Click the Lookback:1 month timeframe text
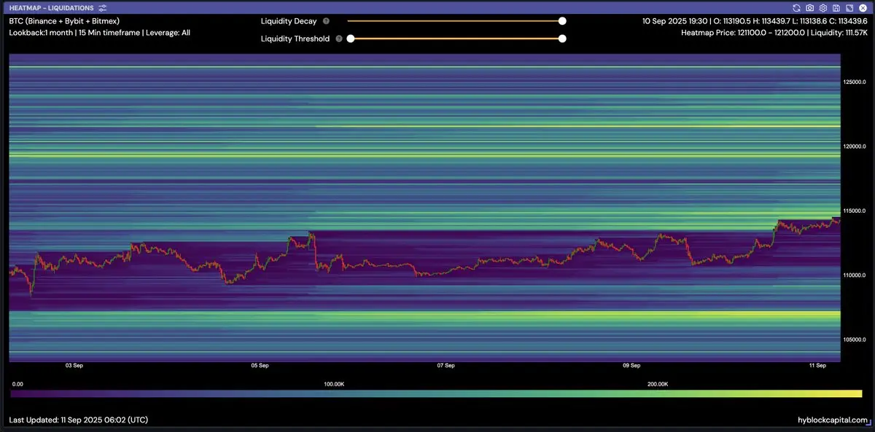Viewport: 875px width, 432px height. pyautogui.click(x=100, y=33)
